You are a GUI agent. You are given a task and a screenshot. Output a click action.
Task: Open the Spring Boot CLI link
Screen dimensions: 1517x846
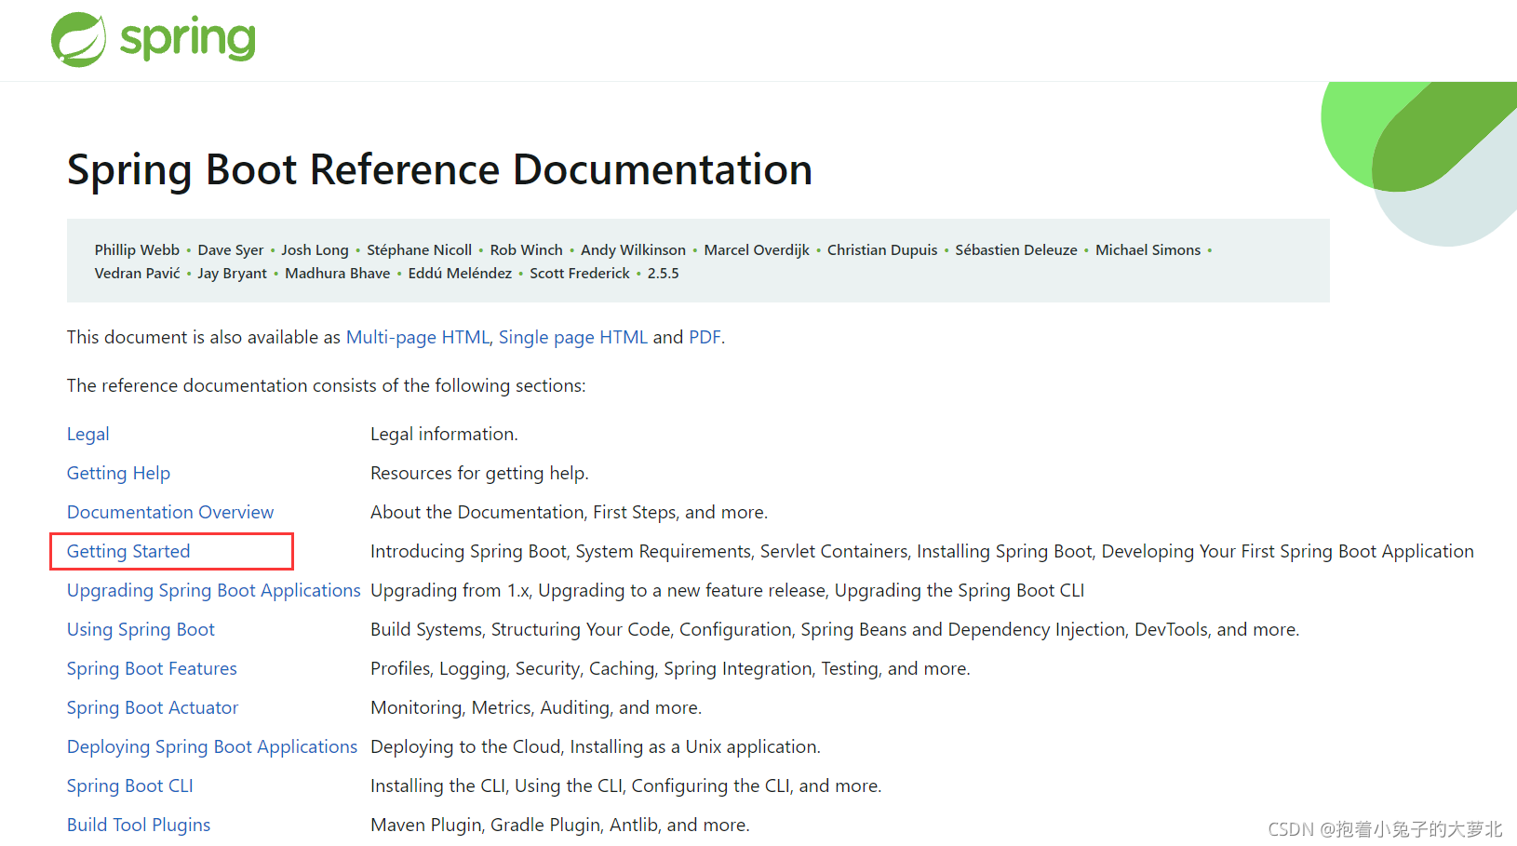(x=130, y=786)
